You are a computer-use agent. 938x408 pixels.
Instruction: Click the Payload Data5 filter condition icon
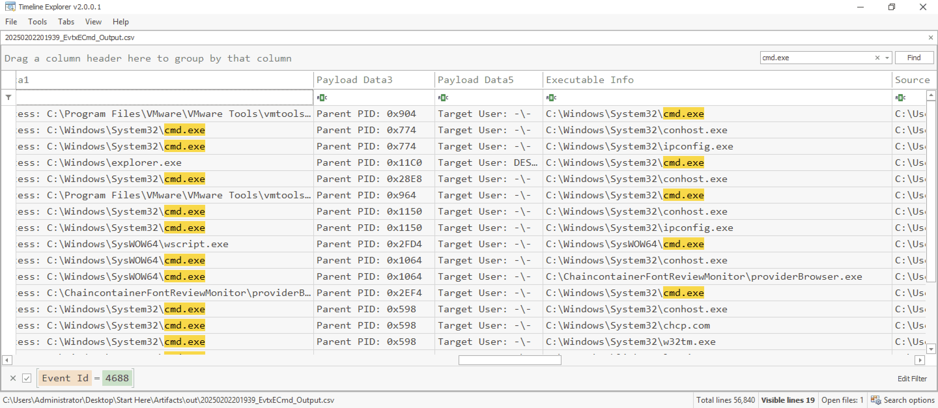coord(443,98)
